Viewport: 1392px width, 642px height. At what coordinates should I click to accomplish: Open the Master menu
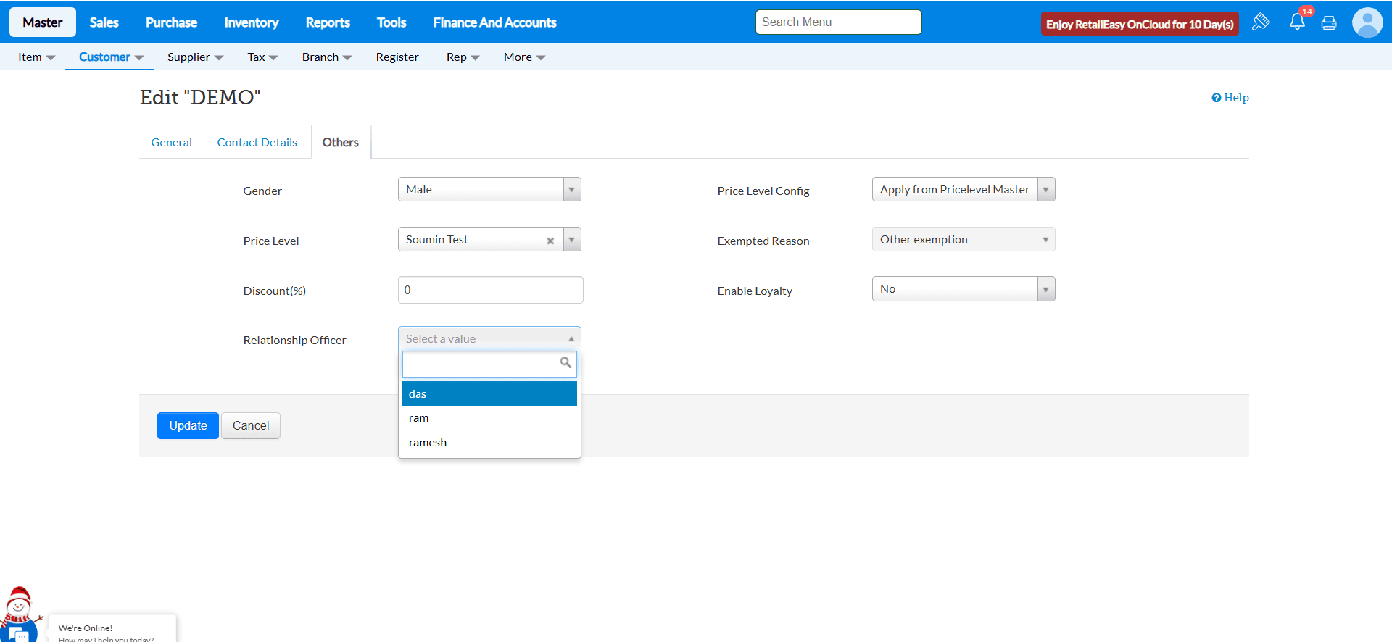43,22
